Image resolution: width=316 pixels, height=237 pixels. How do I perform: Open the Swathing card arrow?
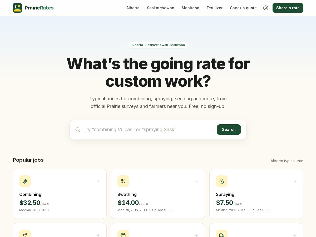click(x=196, y=181)
